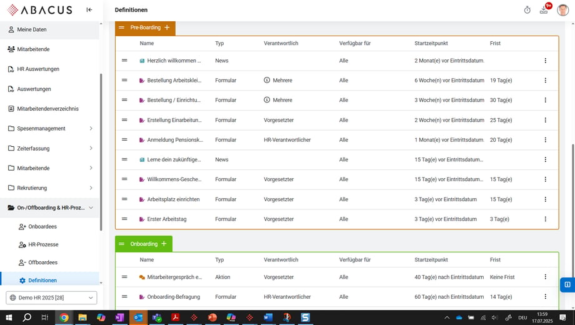The height and width of the screenshot is (325, 575).
Task: Open Word from the taskbar
Action: coord(267,317)
